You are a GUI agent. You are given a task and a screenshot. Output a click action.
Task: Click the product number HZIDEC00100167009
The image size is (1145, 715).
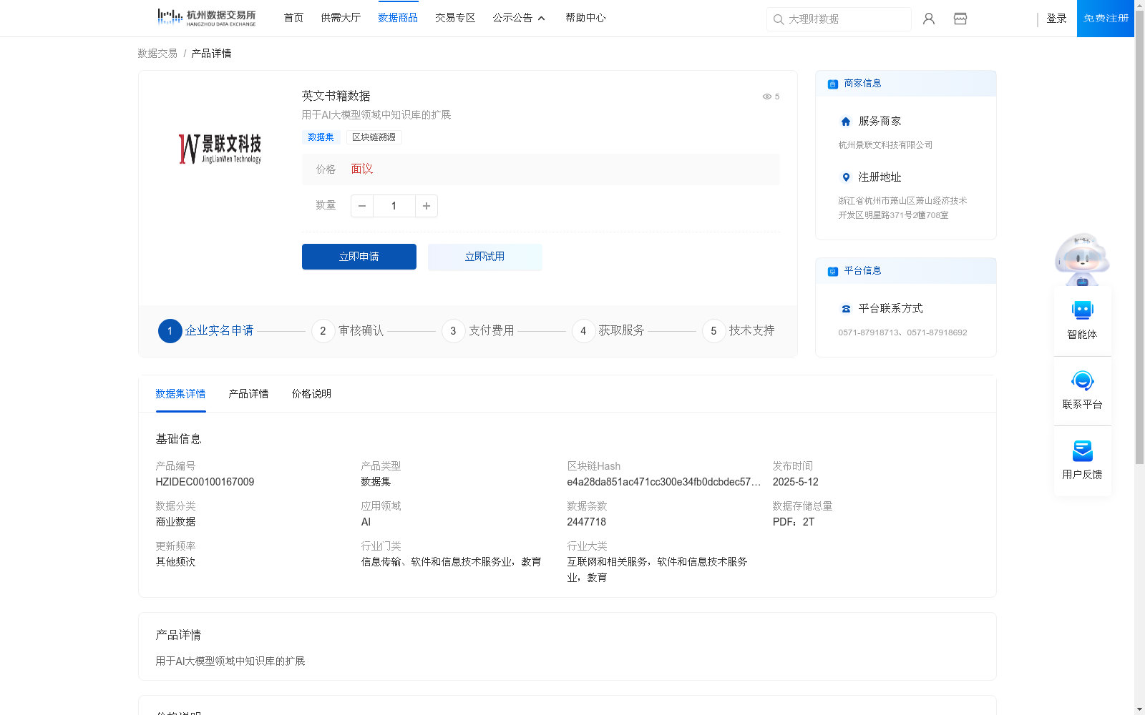click(x=205, y=482)
